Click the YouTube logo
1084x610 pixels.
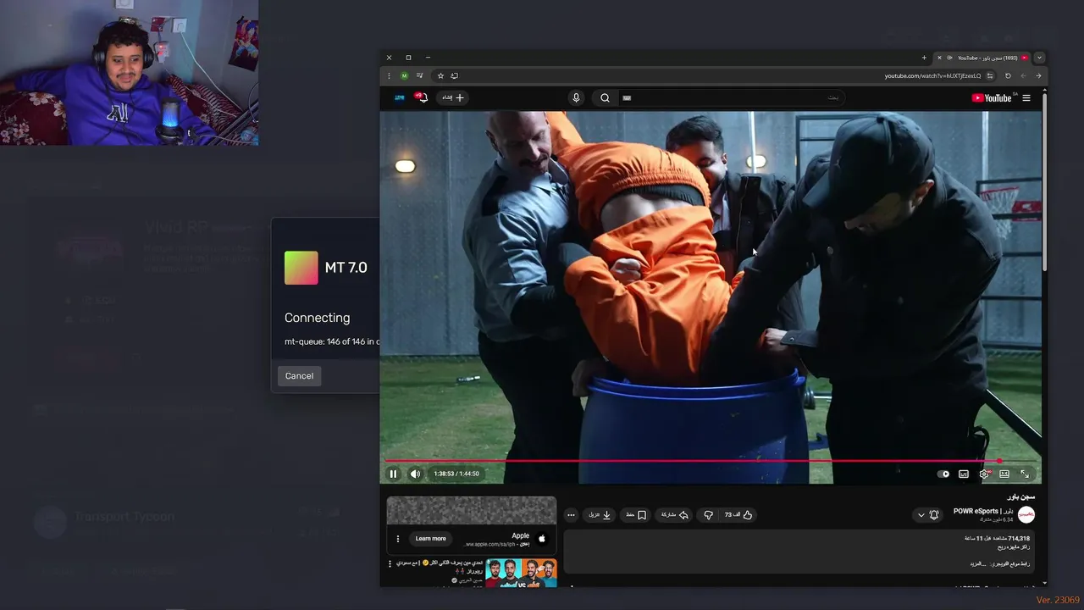(x=992, y=97)
